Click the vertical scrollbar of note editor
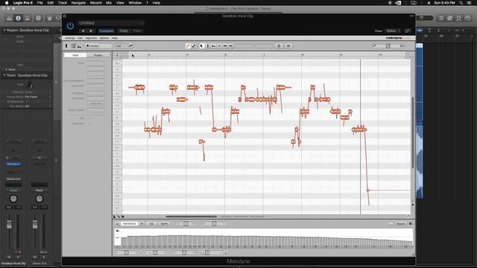 click(x=413, y=133)
